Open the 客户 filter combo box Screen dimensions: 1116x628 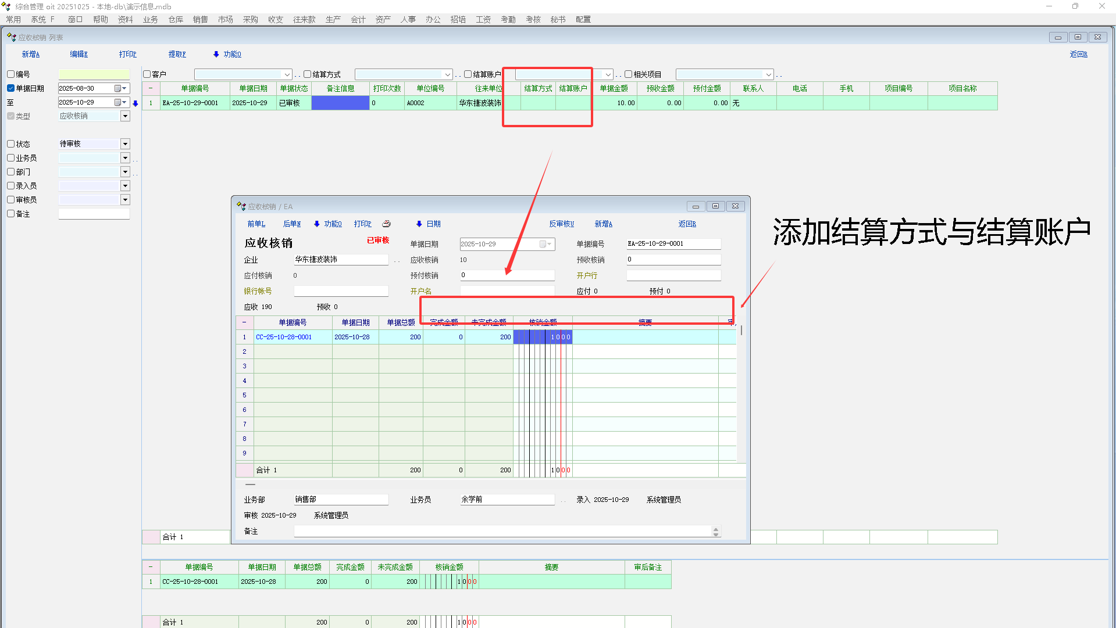287,74
